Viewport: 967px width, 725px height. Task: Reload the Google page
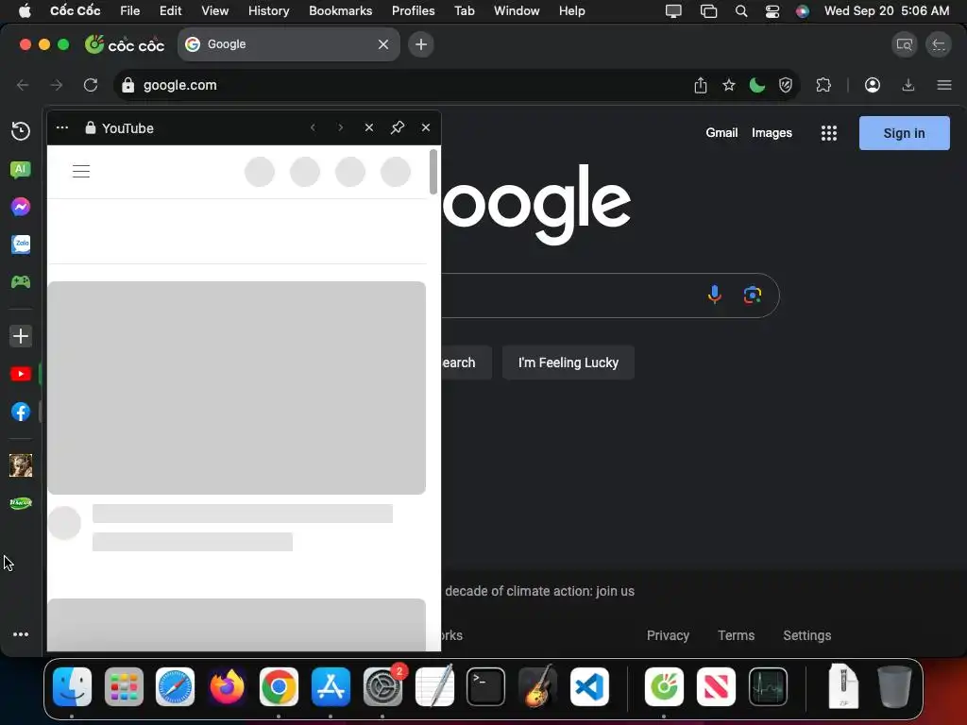click(91, 85)
